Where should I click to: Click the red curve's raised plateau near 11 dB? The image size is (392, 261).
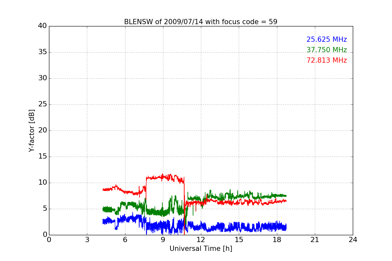165,177
